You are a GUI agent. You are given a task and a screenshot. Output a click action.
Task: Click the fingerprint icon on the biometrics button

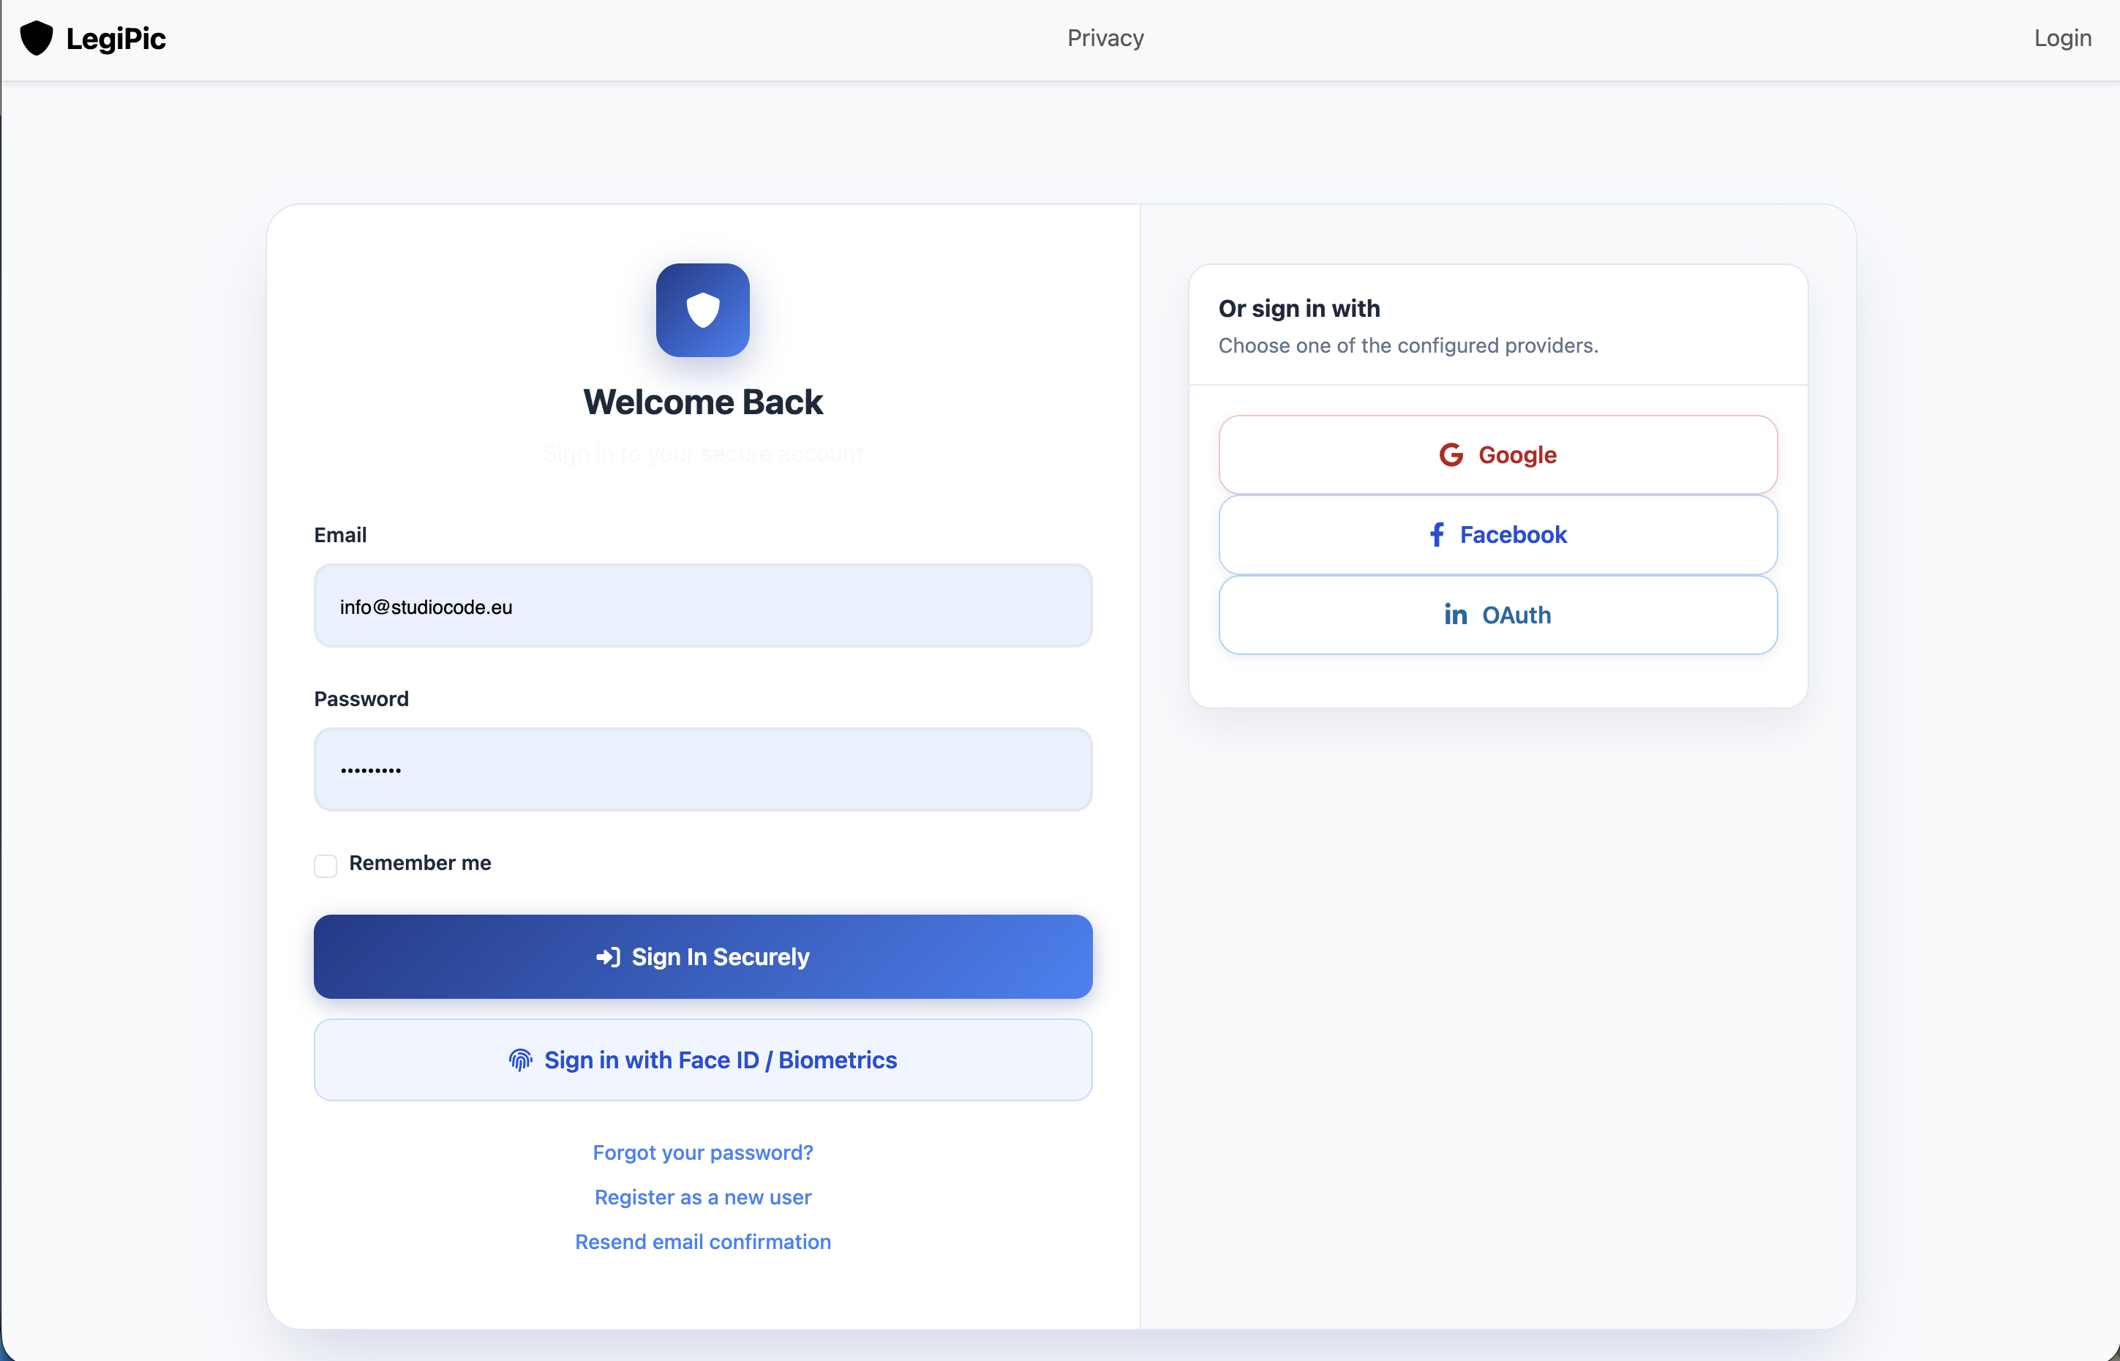pyautogui.click(x=520, y=1060)
